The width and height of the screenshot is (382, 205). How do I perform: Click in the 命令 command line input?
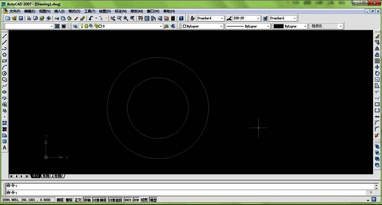pos(191,191)
